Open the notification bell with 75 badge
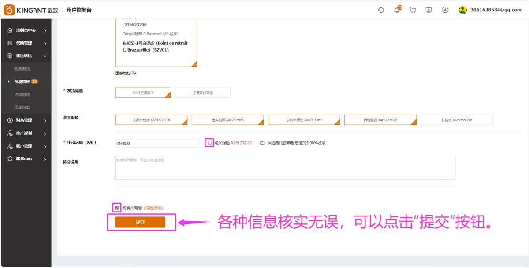Viewport: 529px width, 268px height. coord(397,10)
